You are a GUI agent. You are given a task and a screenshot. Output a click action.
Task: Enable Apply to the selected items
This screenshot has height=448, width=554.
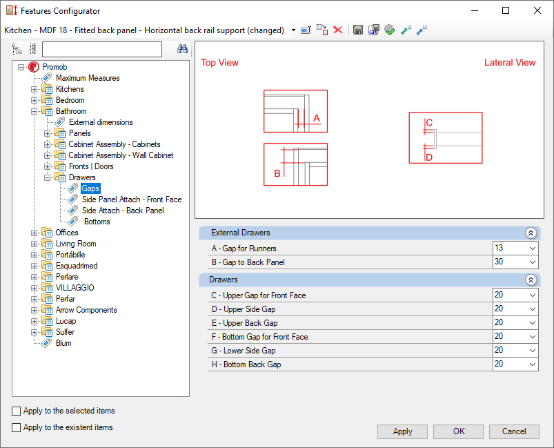[17, 411]
